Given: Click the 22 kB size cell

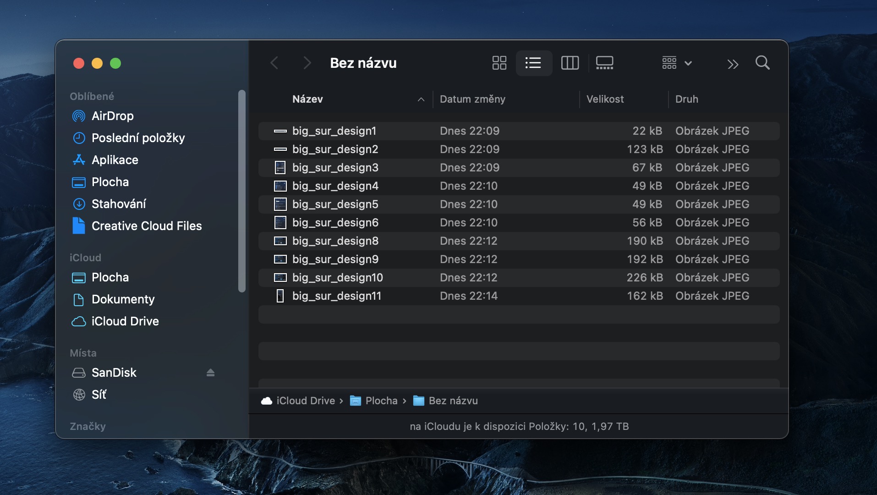Looking at the screenshot, I should coord(647,131).
